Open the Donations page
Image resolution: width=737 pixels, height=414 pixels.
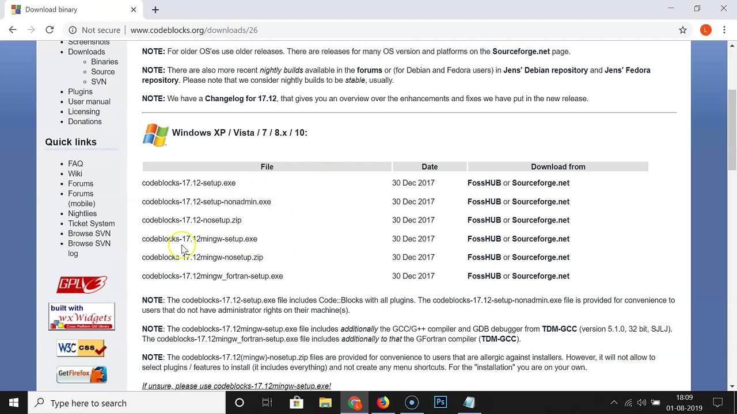pos(85,121)
